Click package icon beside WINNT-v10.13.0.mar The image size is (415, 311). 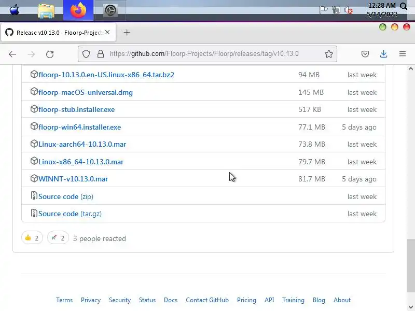tap(34, 178)
